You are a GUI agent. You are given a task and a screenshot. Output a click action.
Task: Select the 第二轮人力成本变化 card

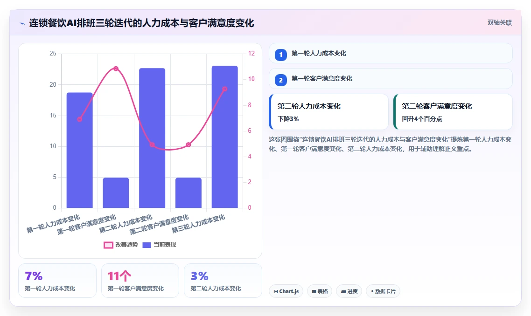328,112
